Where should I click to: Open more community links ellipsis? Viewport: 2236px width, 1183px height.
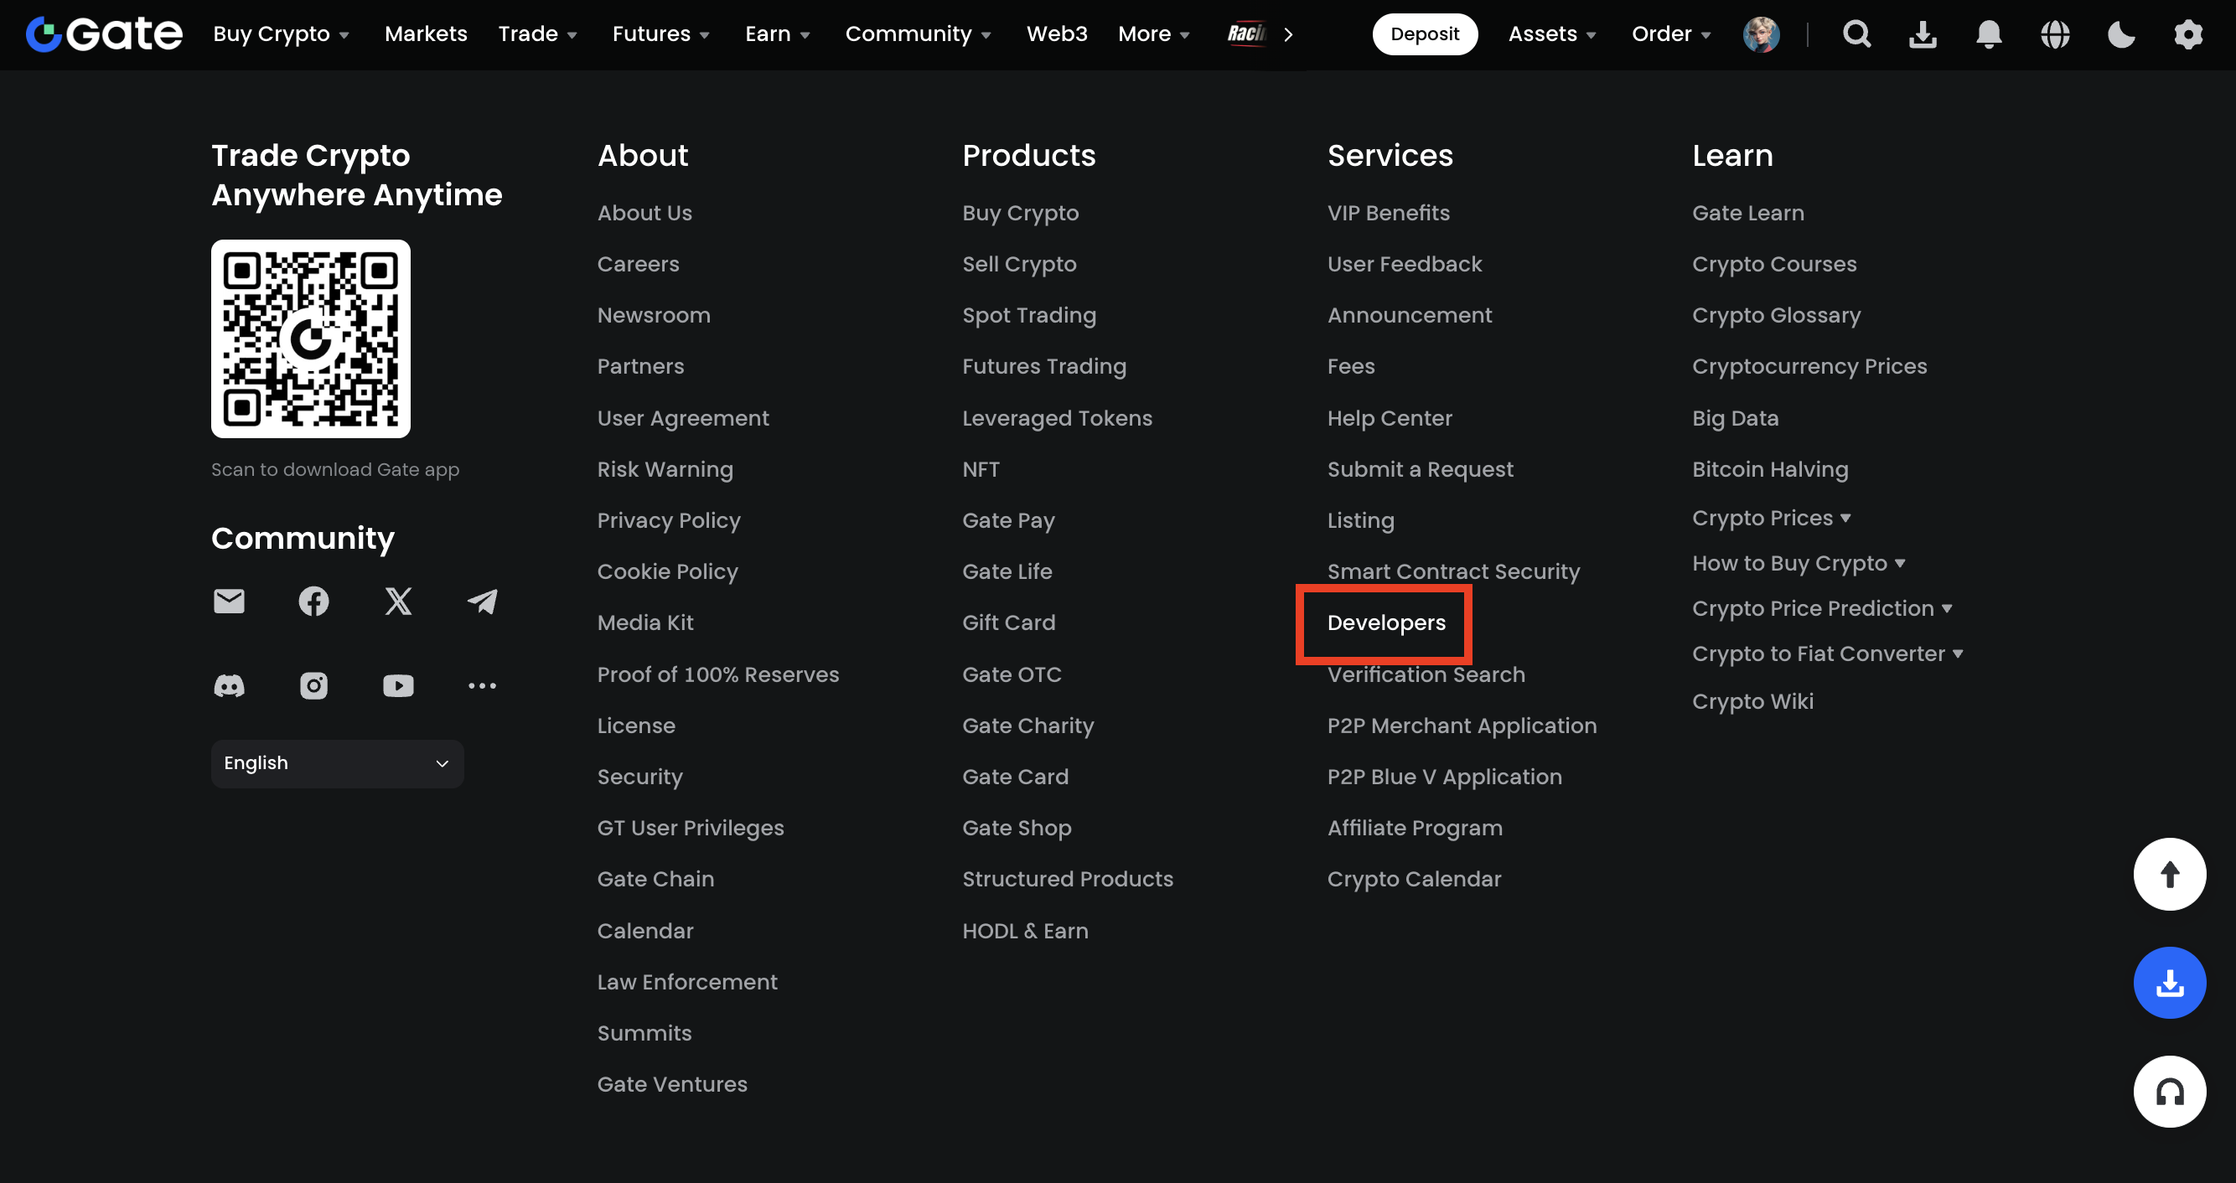[x=483, y=685]
